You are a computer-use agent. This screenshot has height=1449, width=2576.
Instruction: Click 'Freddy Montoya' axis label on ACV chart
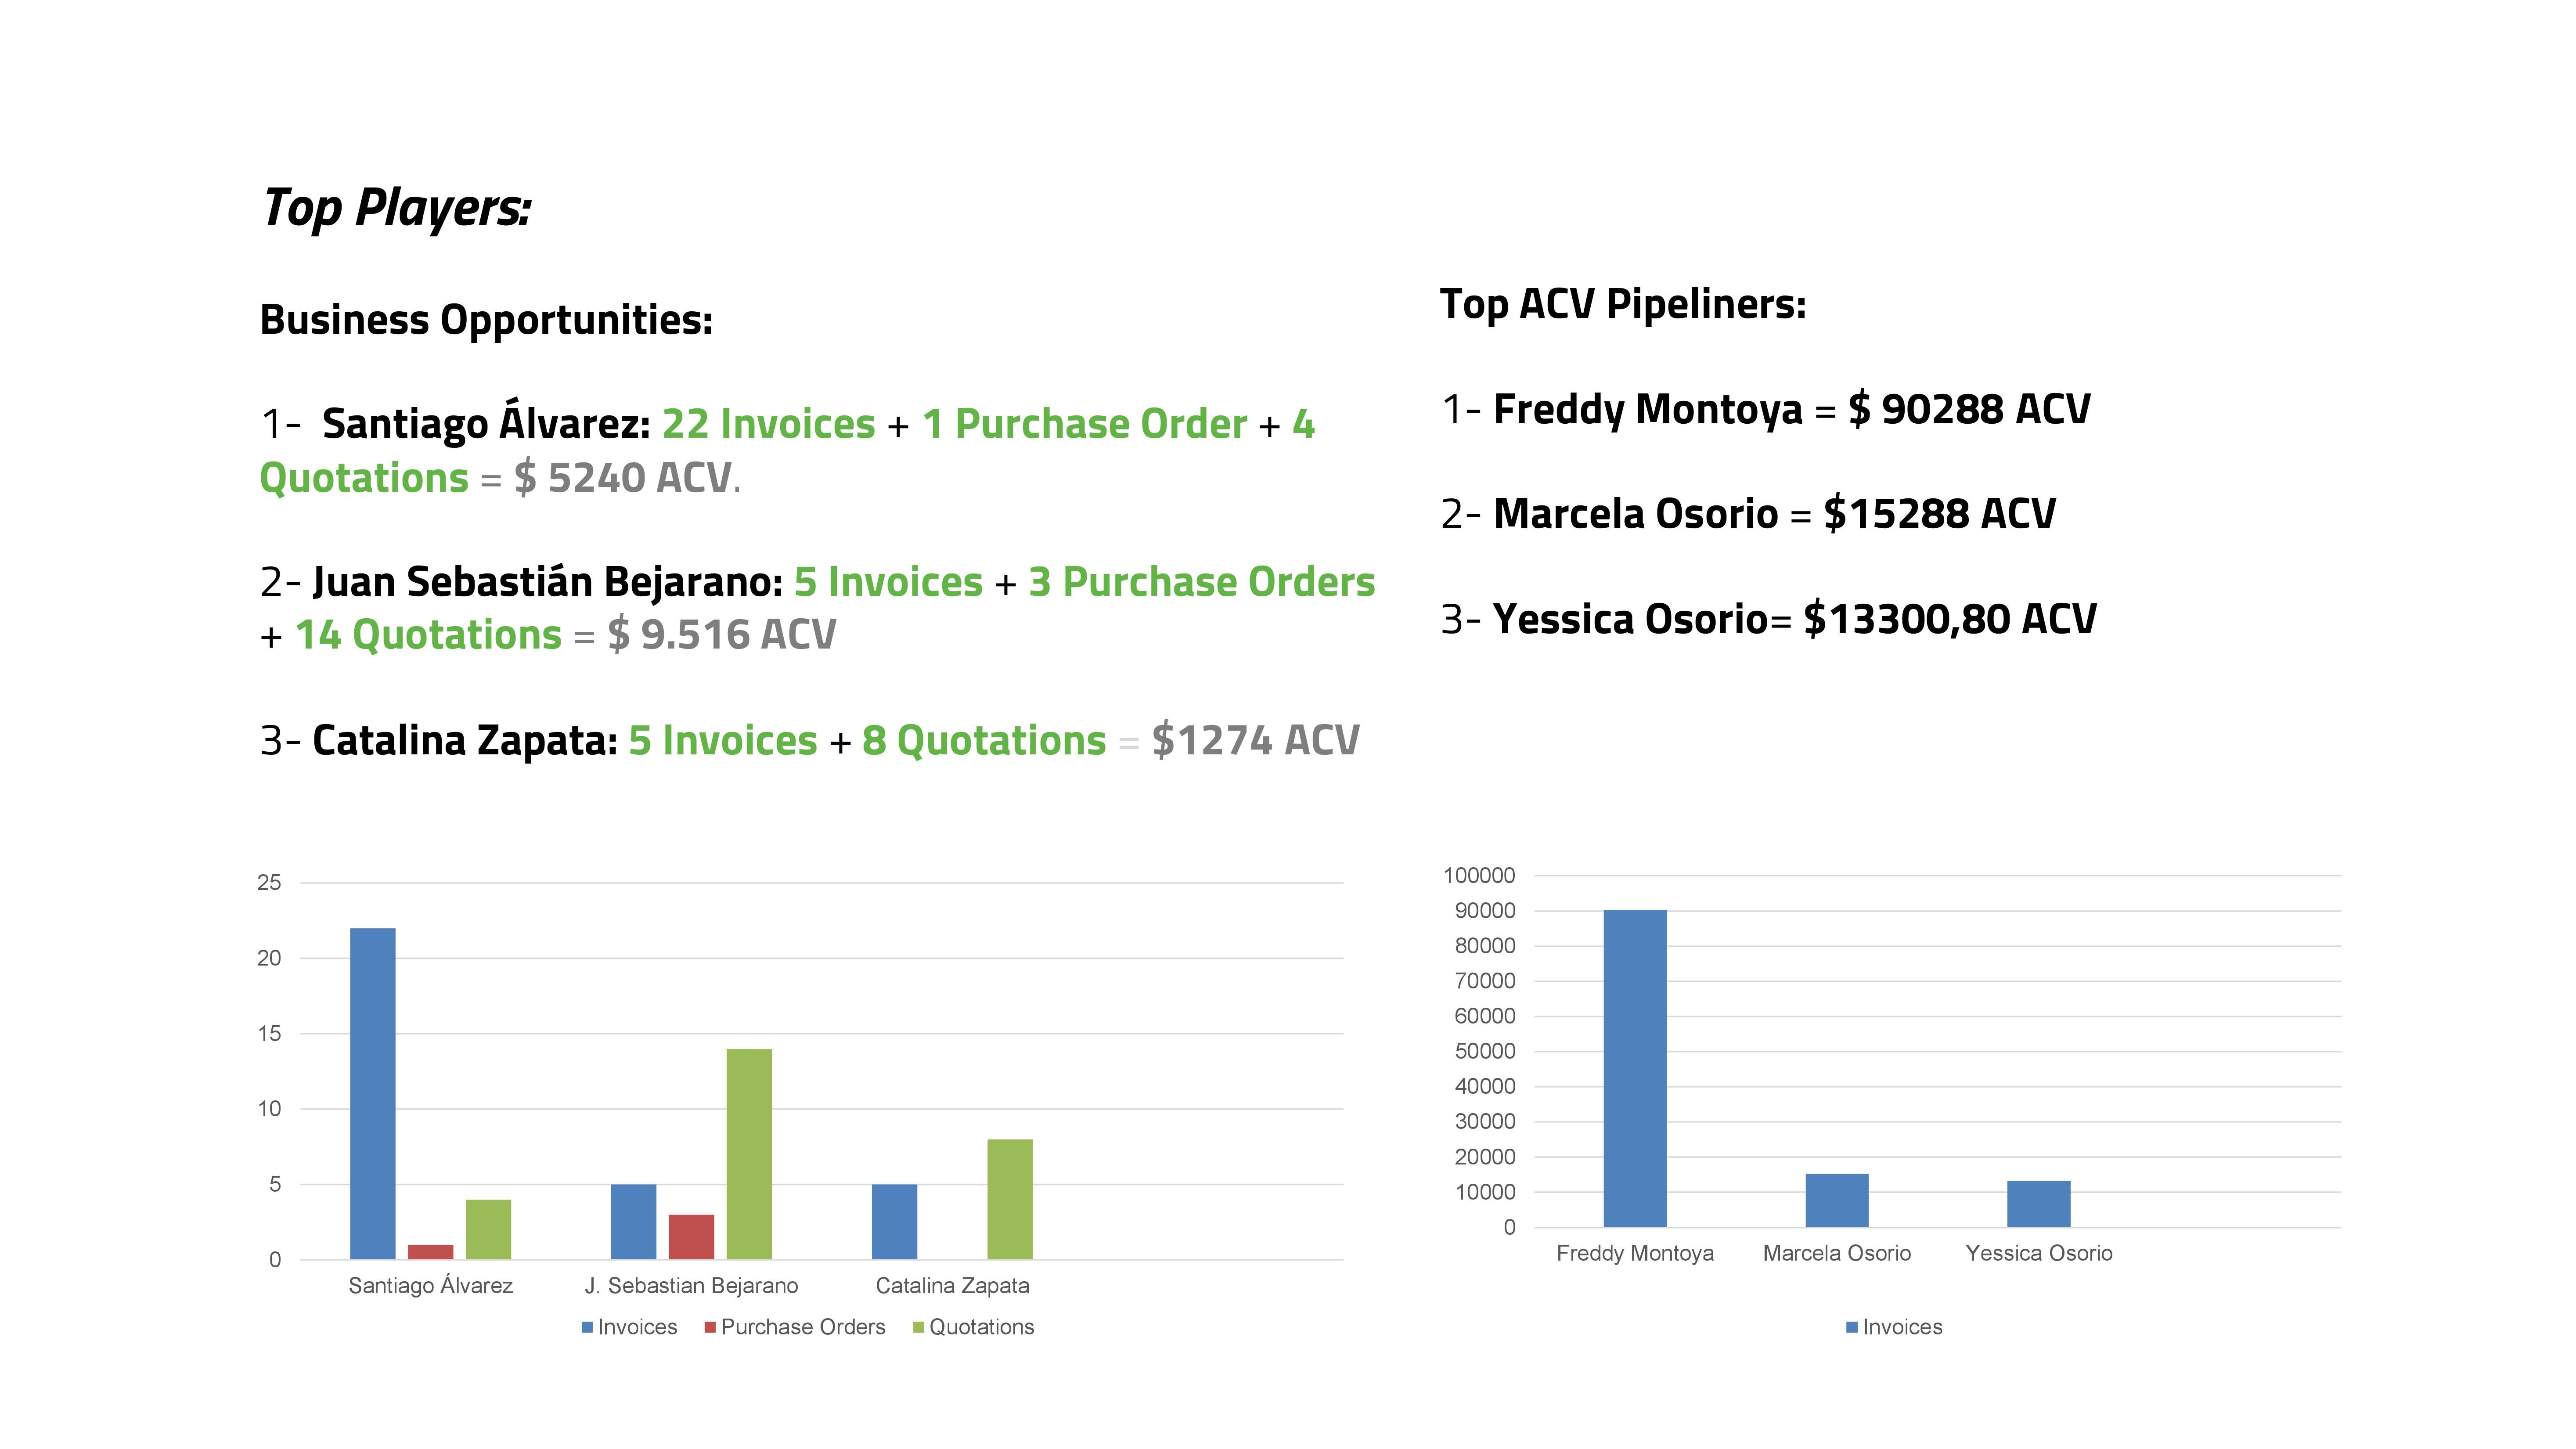[1636, 1253]
